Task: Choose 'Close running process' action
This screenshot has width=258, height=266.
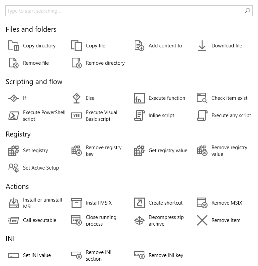Action: click(101, 220)
